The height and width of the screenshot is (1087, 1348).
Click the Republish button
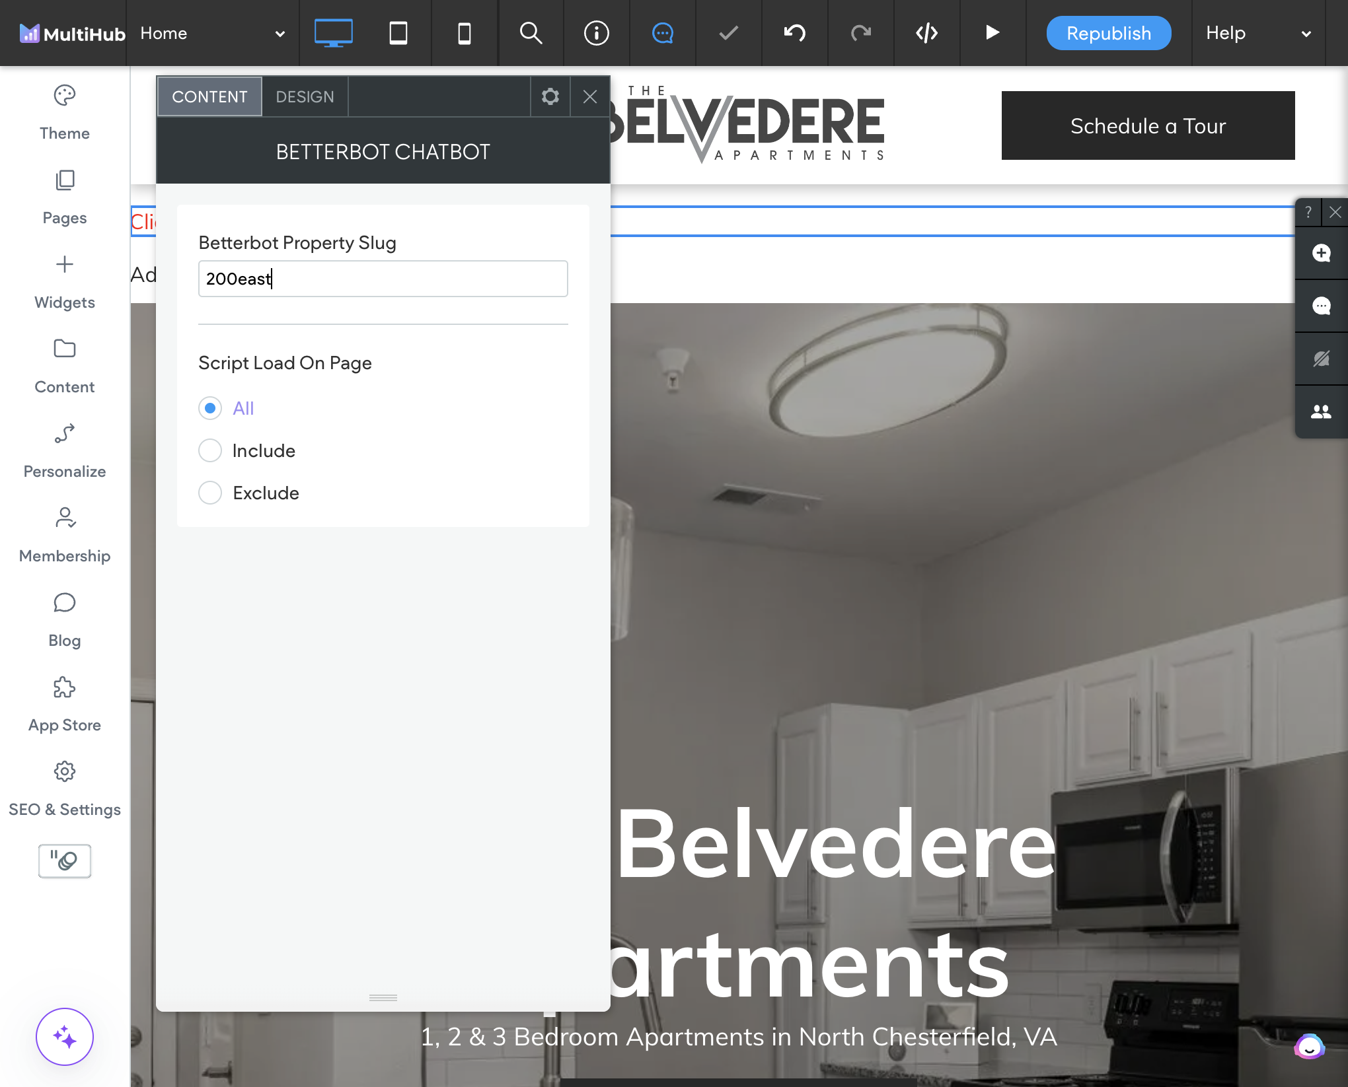click(1109, 33)
